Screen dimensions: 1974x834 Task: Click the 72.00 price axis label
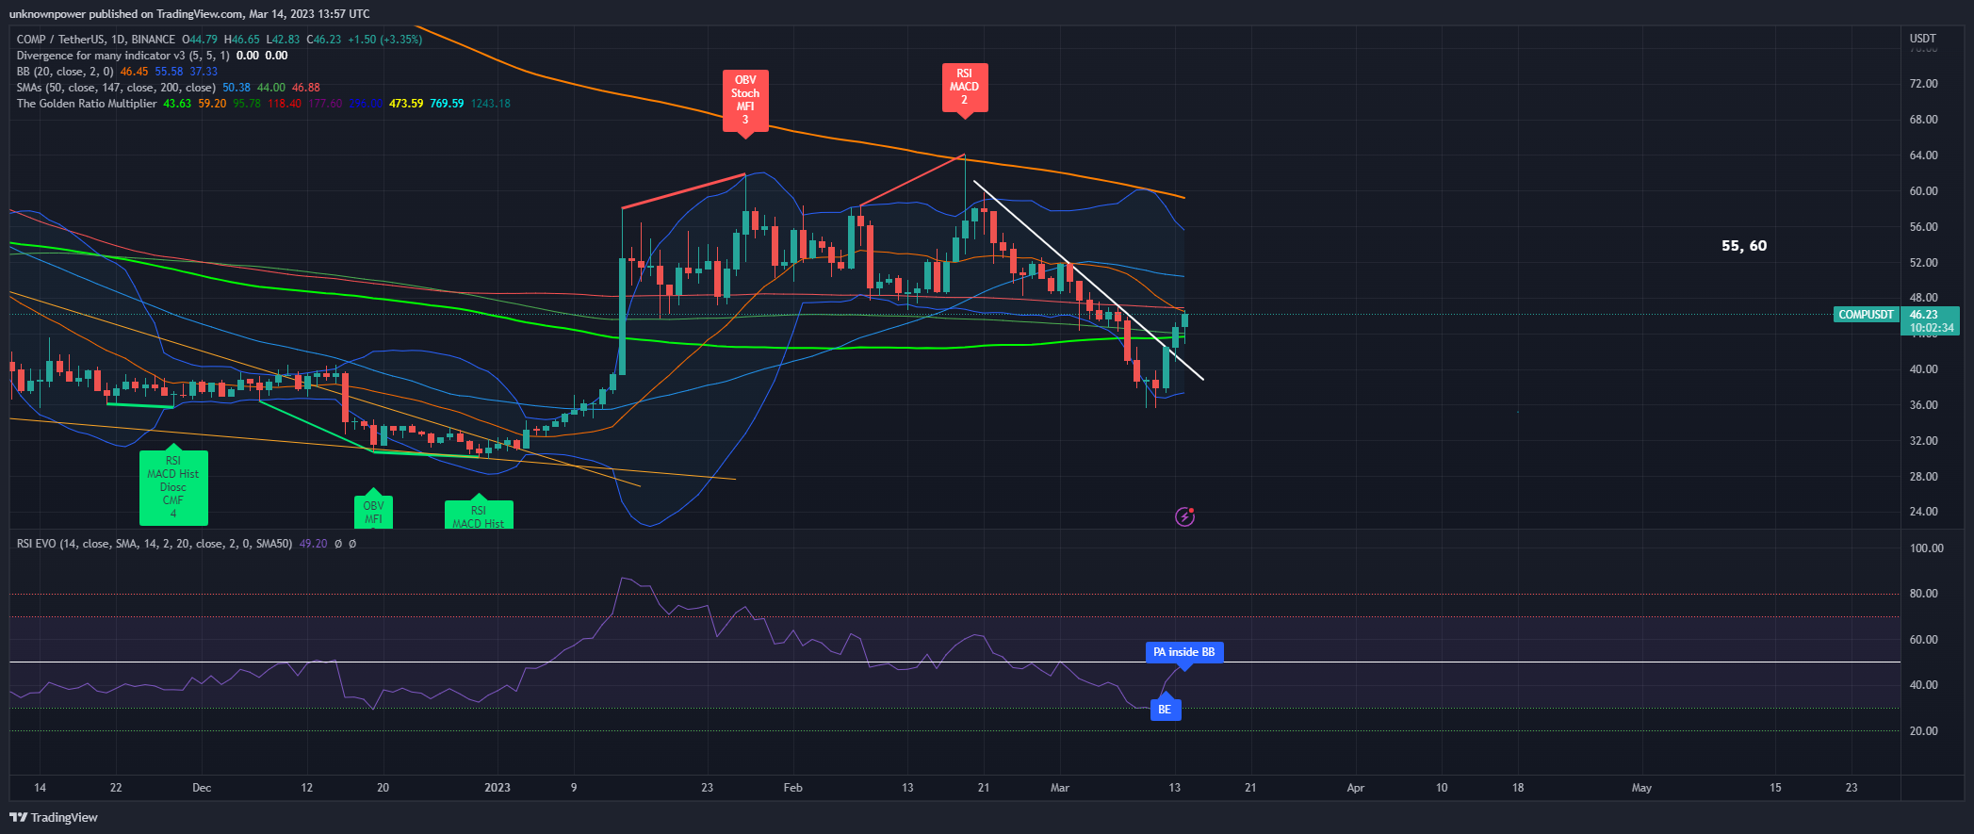click(1924, 84)
